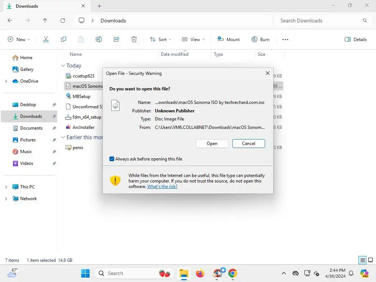Open Music in the sidebar
The height and width of the screenshot is (282, 376).
point(26,152)
